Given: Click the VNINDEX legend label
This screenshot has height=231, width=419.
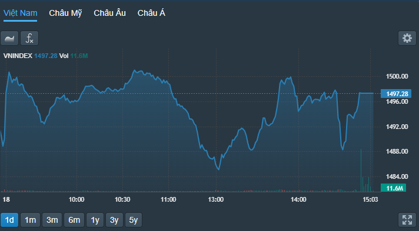Looking at the screenshot, I should (x=18, y=56).
